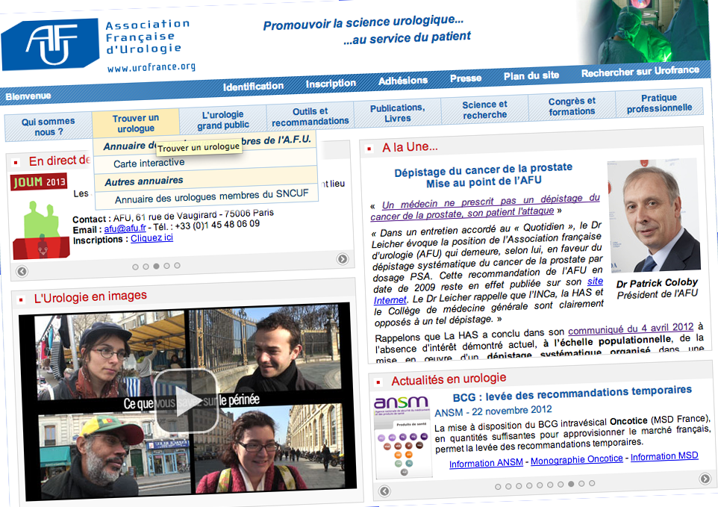
Task: Select the first pagination dot under Actualités en urologie
Action: point(499,486)
